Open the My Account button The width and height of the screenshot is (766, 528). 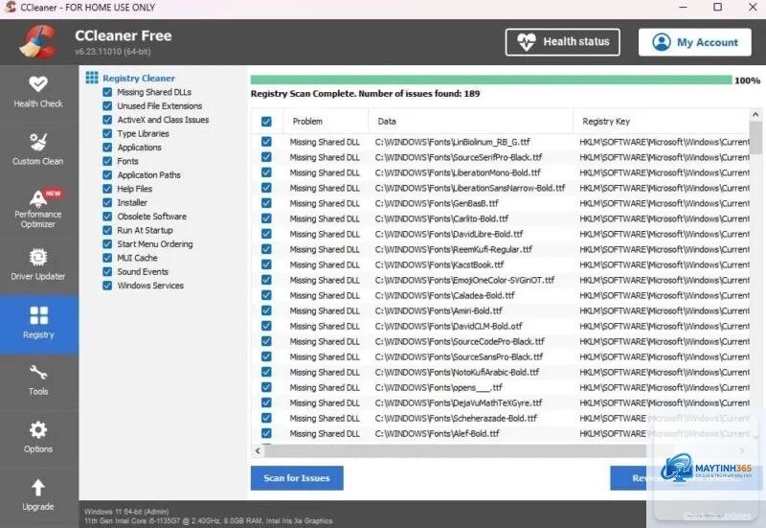[x=695, y=42]
